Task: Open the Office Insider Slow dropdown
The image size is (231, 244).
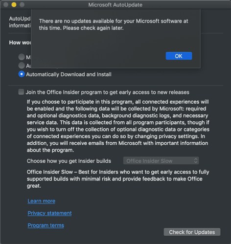Action: point(161,161)
